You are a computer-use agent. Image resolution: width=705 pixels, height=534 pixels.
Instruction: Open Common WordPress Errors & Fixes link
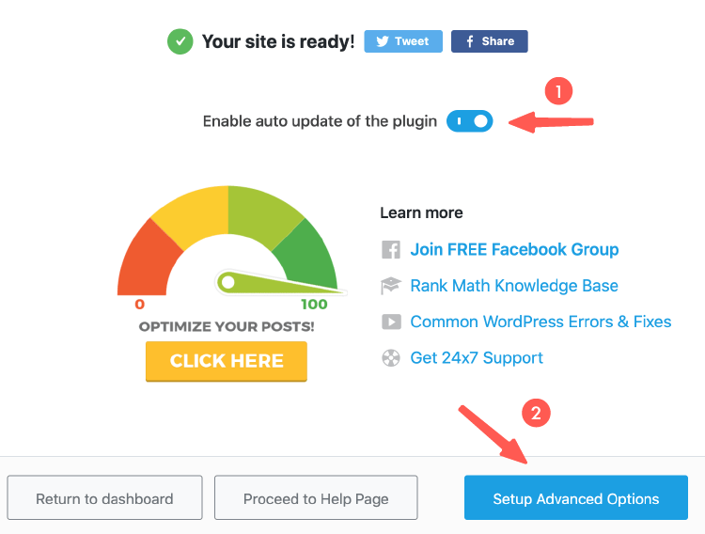(x=540, y=322)
